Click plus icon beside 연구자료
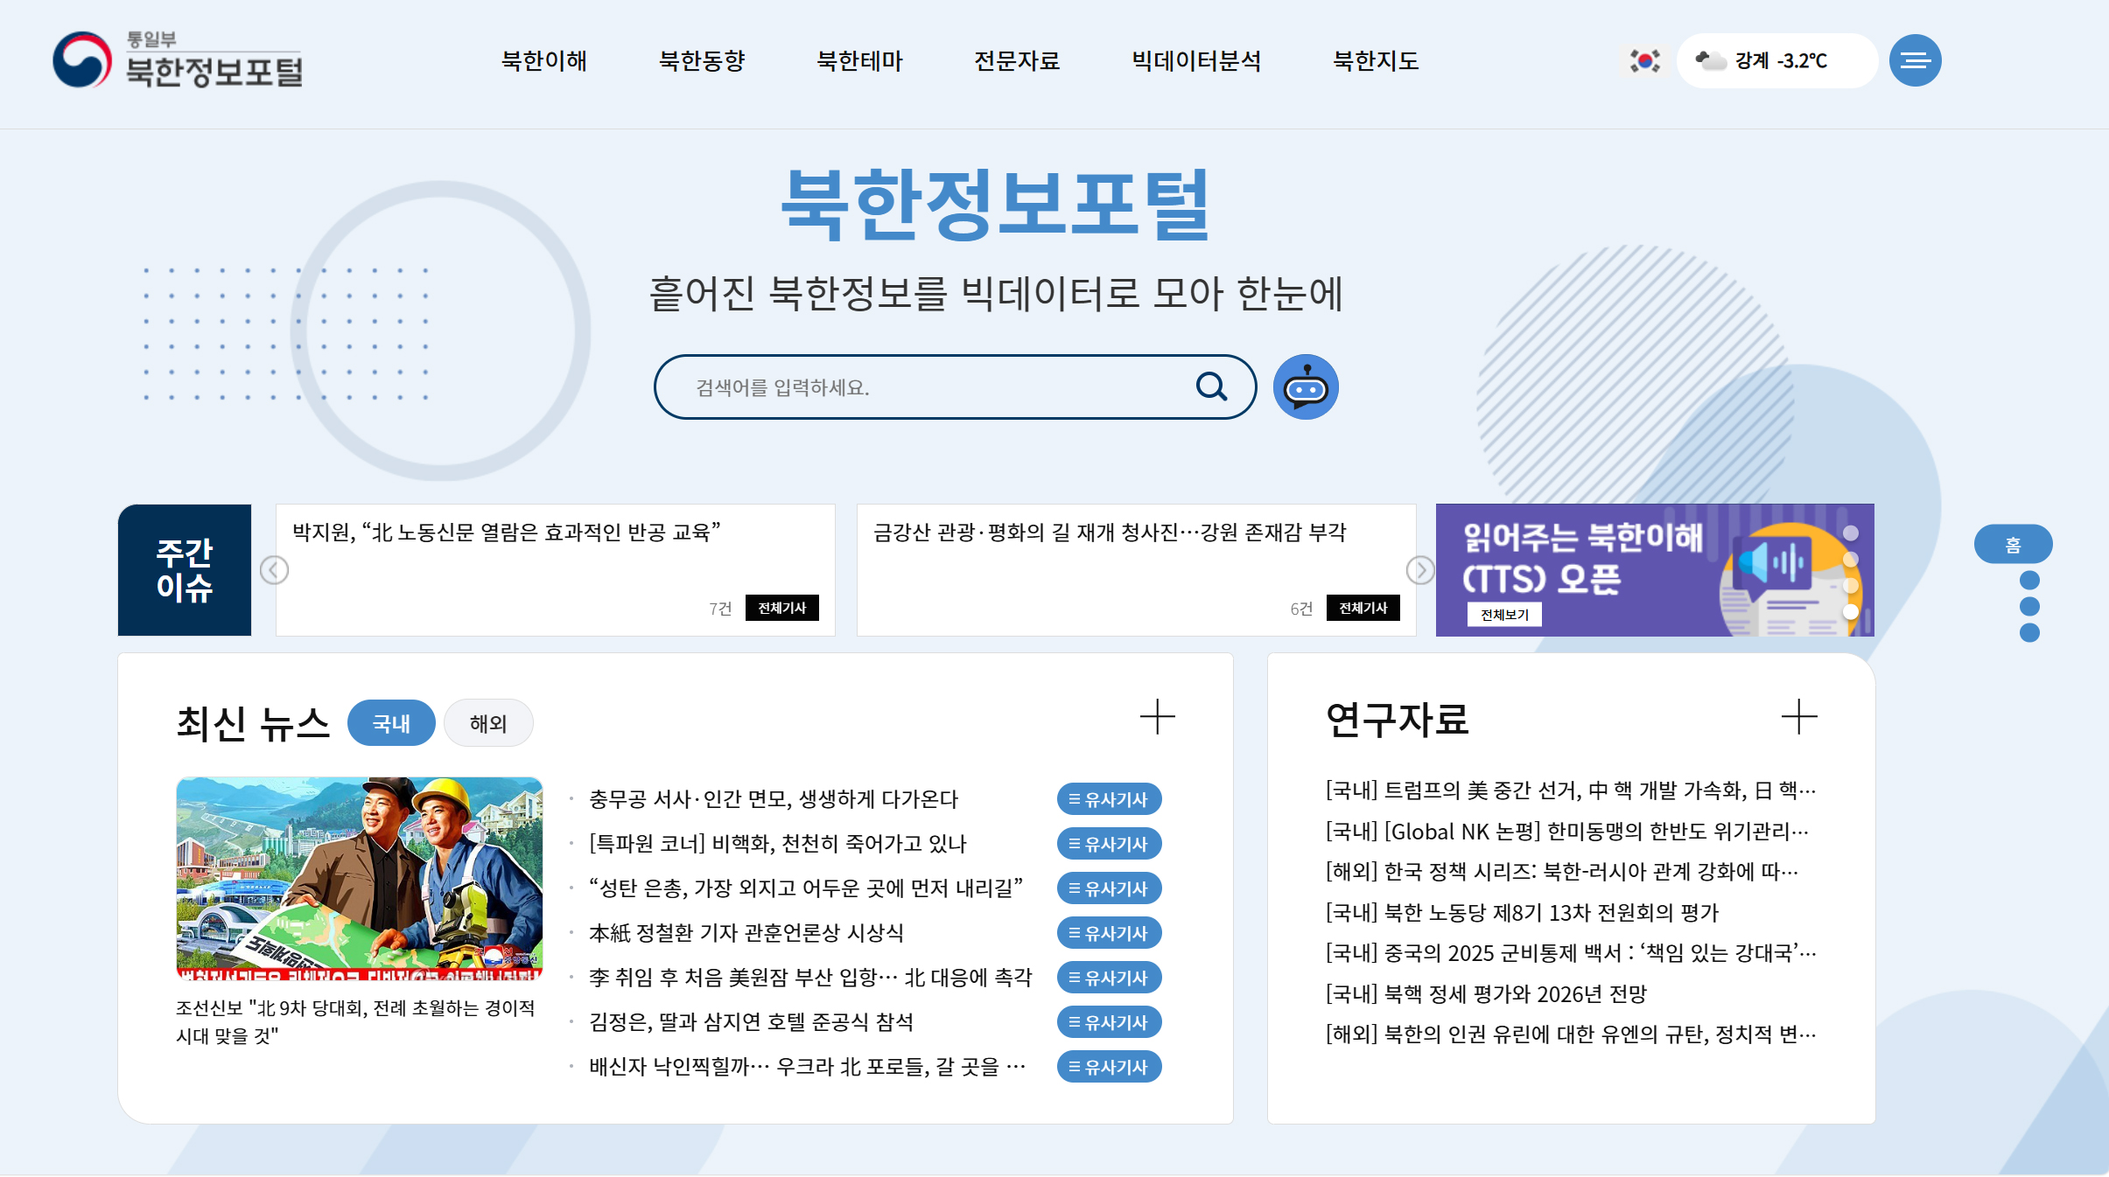This screenshot has height=1177, width=2109. (1799, 717)
